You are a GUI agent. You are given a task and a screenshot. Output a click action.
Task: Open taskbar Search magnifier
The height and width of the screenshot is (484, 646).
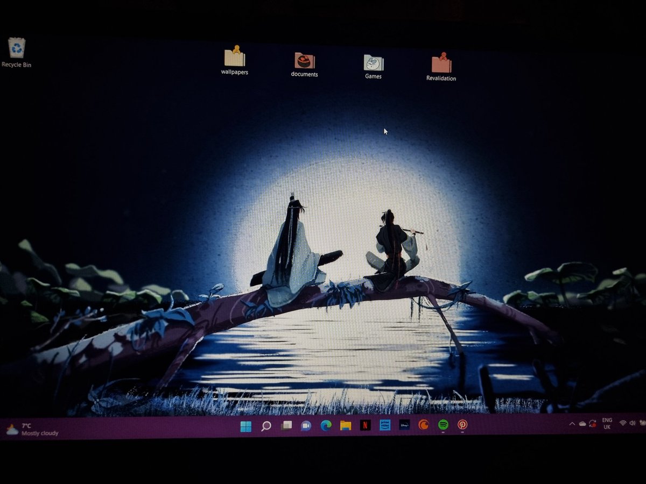tap(266, 426)
